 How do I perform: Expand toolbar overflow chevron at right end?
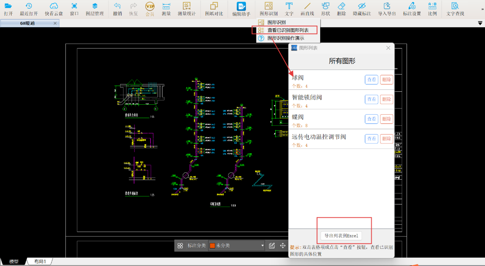(x=482, y=9)
